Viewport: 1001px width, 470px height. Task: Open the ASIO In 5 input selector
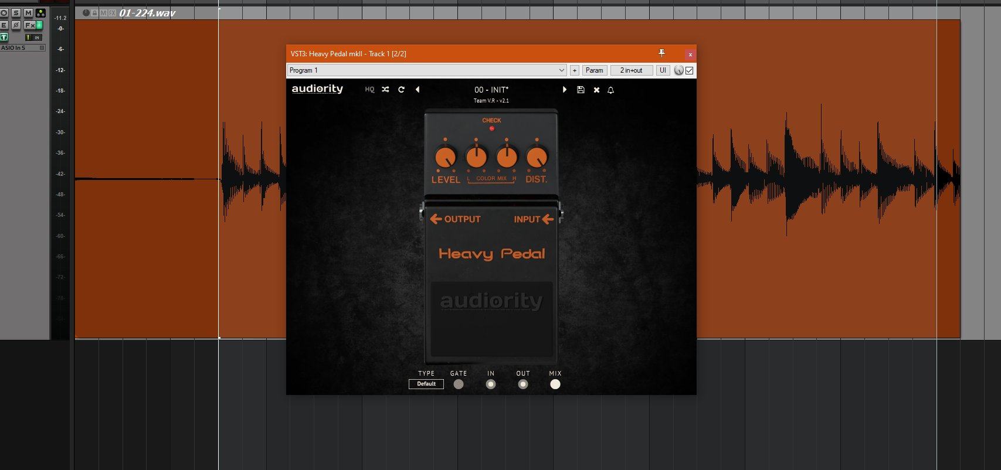click(22, 48)
